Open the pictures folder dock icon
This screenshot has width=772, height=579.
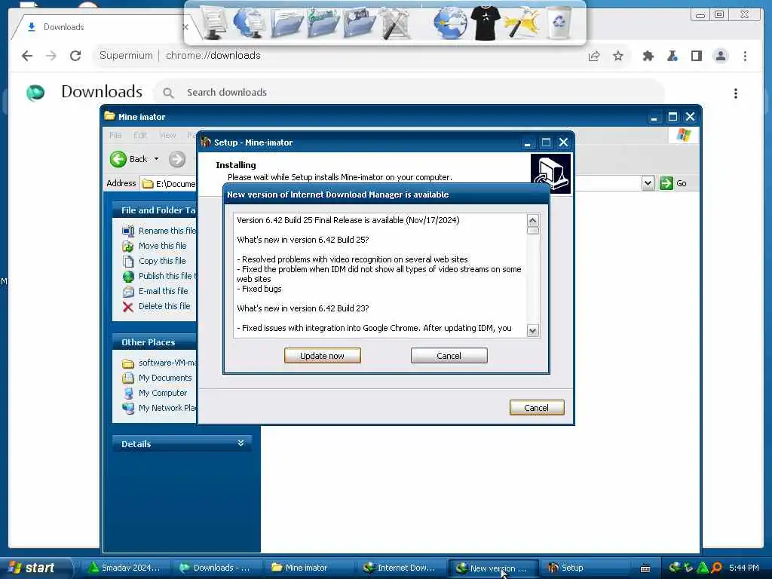click(x=359, y=23)
